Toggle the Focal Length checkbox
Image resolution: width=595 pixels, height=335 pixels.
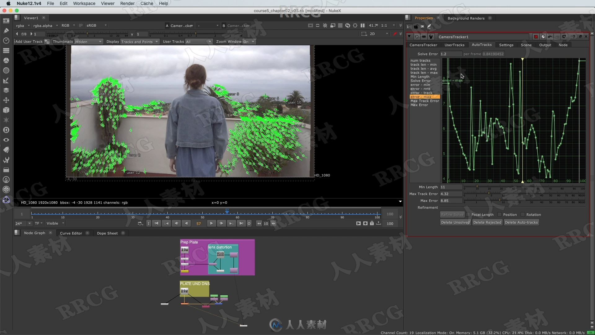point(468,215)
